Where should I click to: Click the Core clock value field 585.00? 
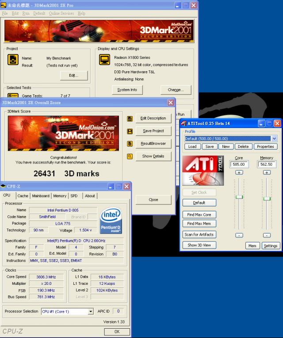tap(239, 164)
